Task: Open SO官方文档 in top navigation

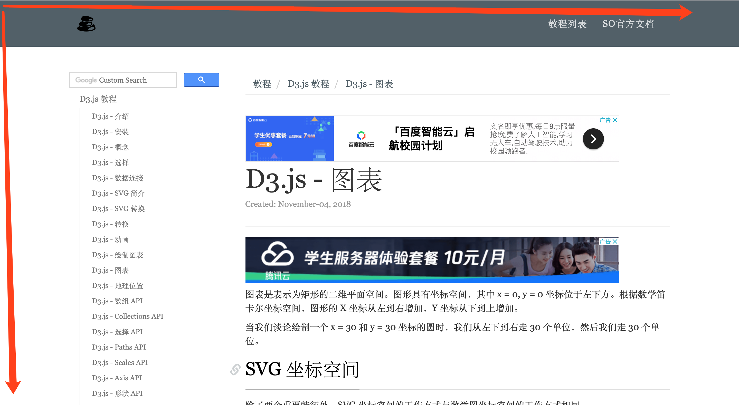Action: pos(628,24)
